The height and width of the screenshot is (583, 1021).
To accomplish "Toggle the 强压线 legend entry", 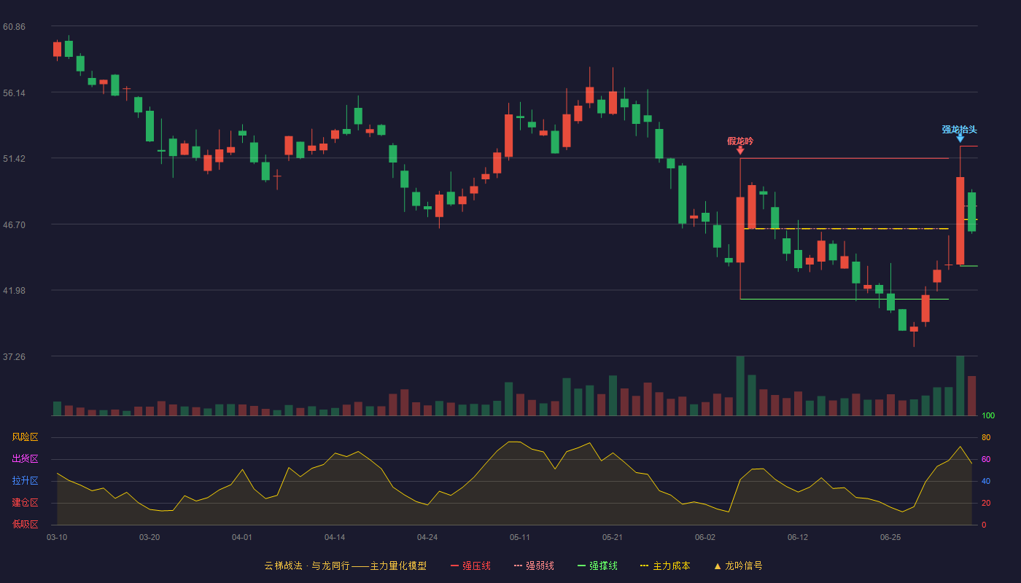I will tap(470, 566).
